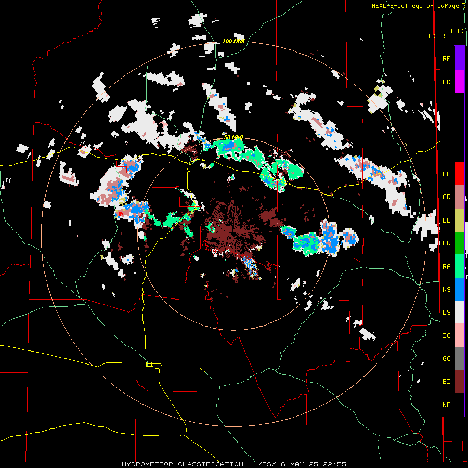Click the white DS legend swatch

459,312
